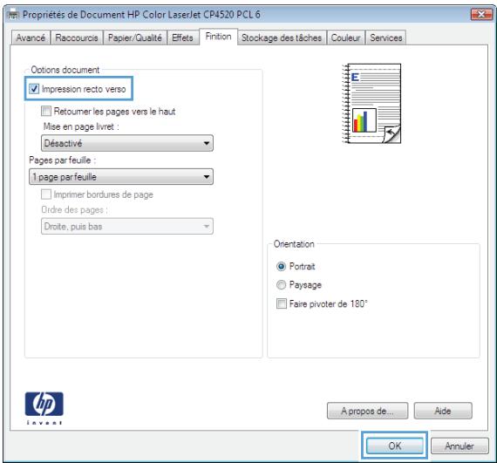Confirm settings with OK button
The width and height of the screenshot is (497, 463).
pyautogui.click(x=395, y=446)
